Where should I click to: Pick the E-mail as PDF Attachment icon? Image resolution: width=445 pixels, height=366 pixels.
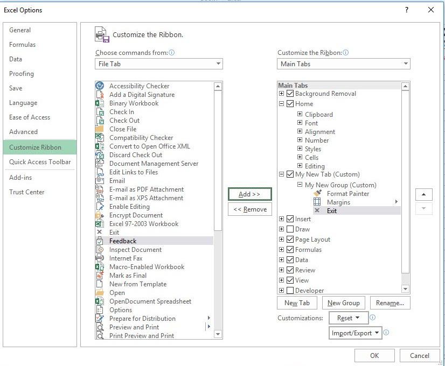(x=100, y=189)
